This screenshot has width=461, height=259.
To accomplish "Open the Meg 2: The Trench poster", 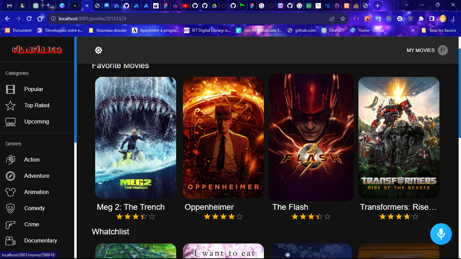I will 136,138.
